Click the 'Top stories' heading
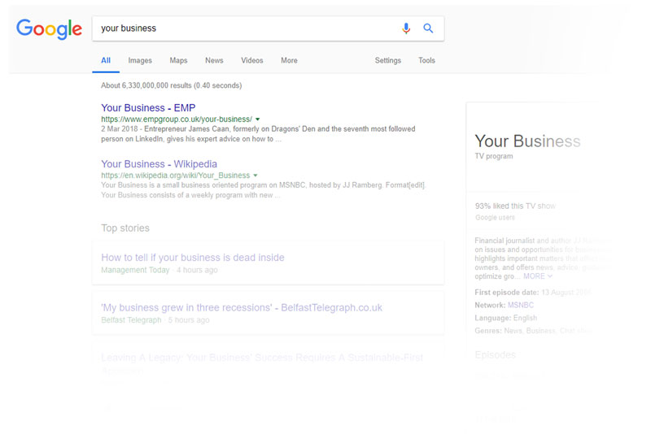This screenshot has height=434, width=651. pyautogui.click(x=125, y=228)
